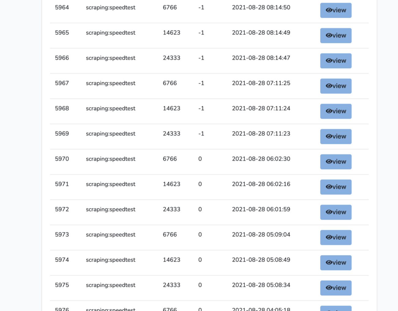Select the status 0 in row 5971
Image resolution: width=398 pixels, height=311 pixels.
click(x=200, y=184)
